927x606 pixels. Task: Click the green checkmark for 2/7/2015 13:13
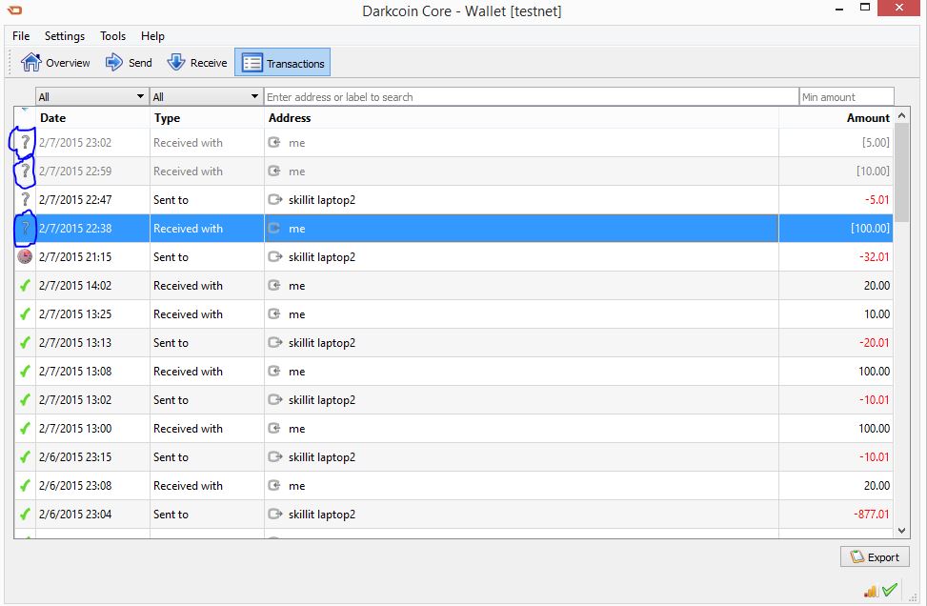tap(25, 342)
